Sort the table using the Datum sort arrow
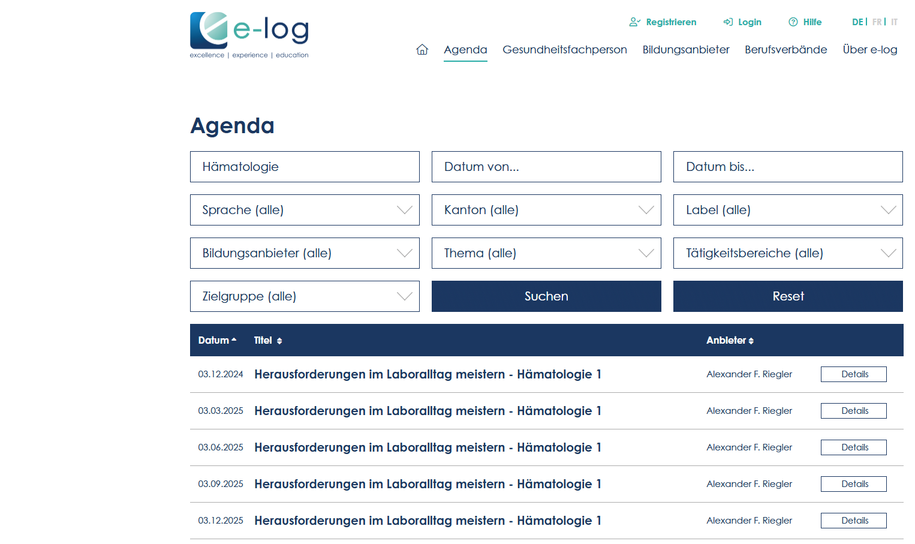Screen dimensions: 915x544 point(234,338)
